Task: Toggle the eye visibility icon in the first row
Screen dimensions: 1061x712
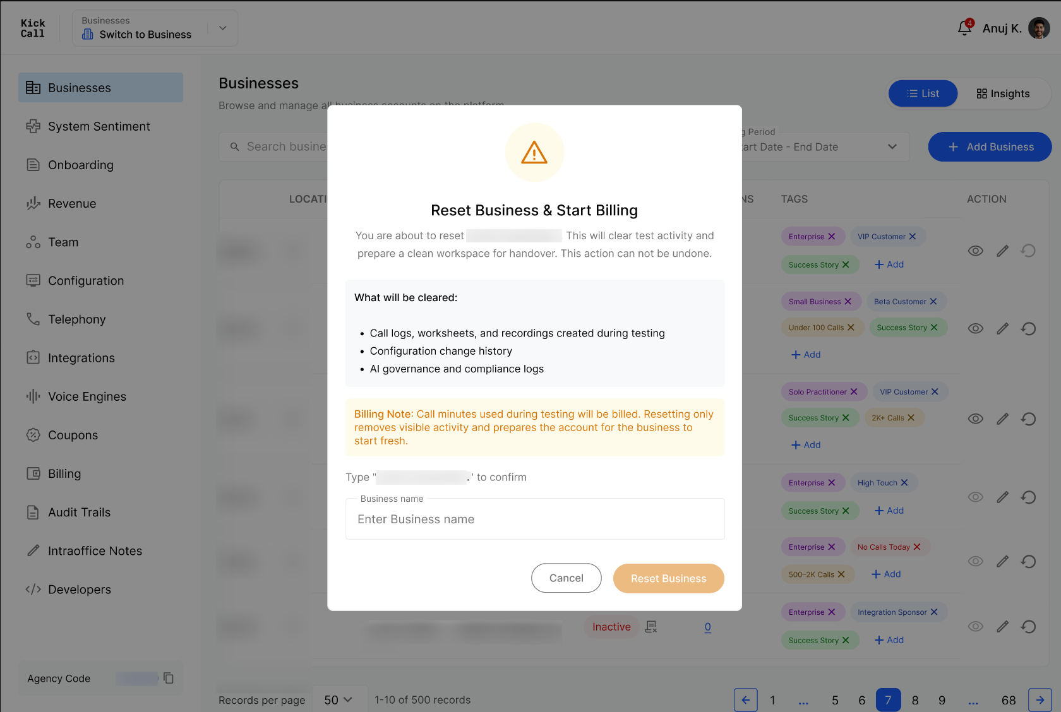Action: (x=976, y=251)
